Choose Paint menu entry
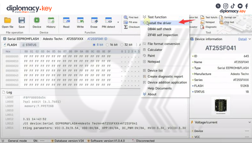Image resolution: width=252 pixels, height=143 pixels. pyautogui.click(x=165, y=56)
